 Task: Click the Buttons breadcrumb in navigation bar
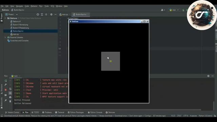tap(5, 10)
